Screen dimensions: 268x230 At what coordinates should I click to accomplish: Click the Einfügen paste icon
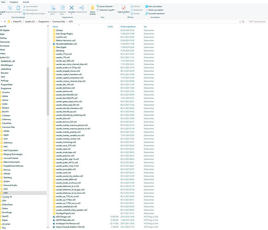pyautogui.click(x=18, y=8)
